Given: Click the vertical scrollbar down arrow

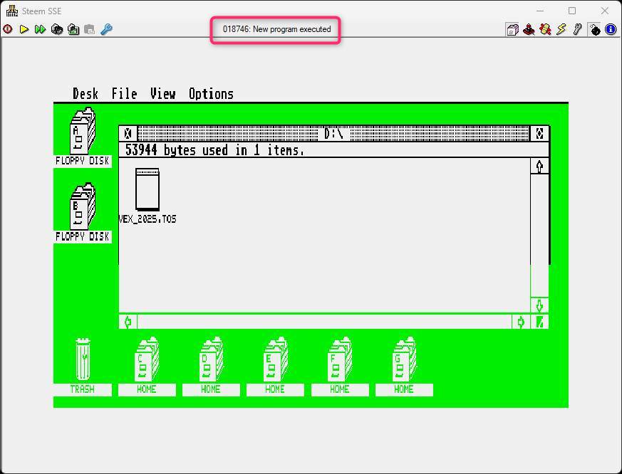Looking at the screenshot, I should coord(539,305).
